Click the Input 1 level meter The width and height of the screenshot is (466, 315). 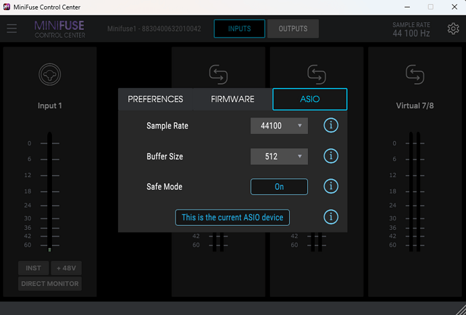(49, 192)
